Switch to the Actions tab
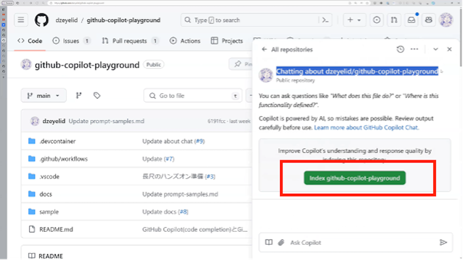463x260 pixels. [185, 41]
